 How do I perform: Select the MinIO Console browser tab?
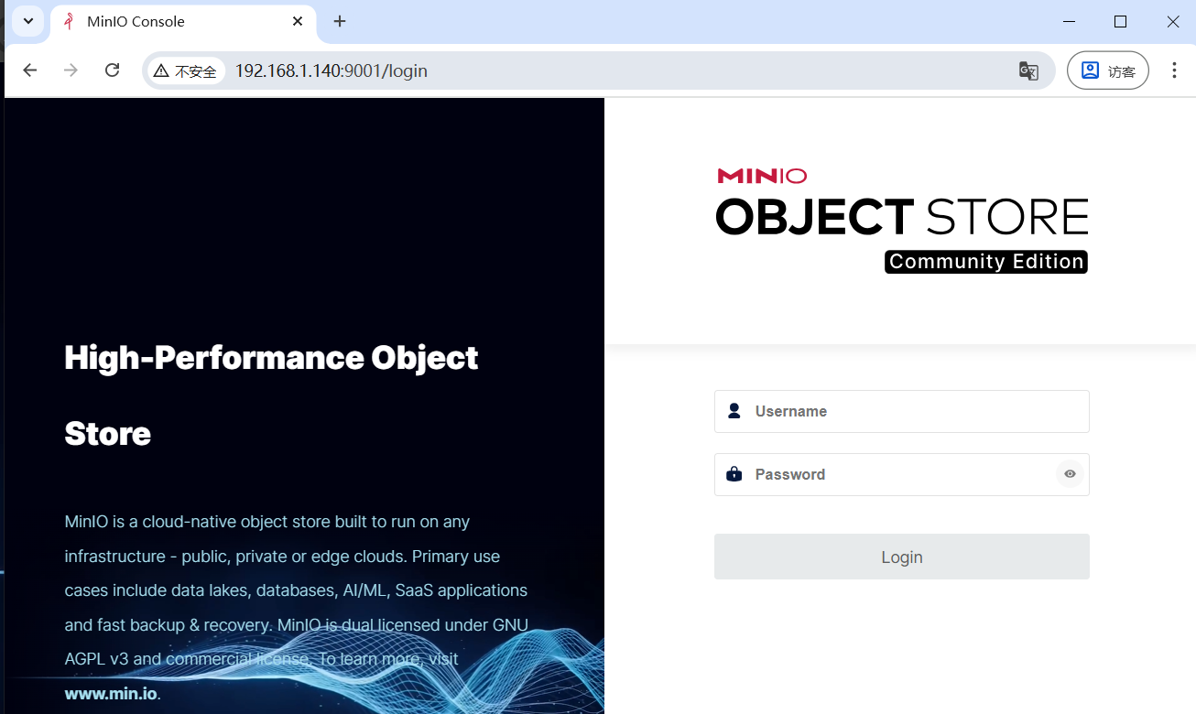[x=183, y=21]
